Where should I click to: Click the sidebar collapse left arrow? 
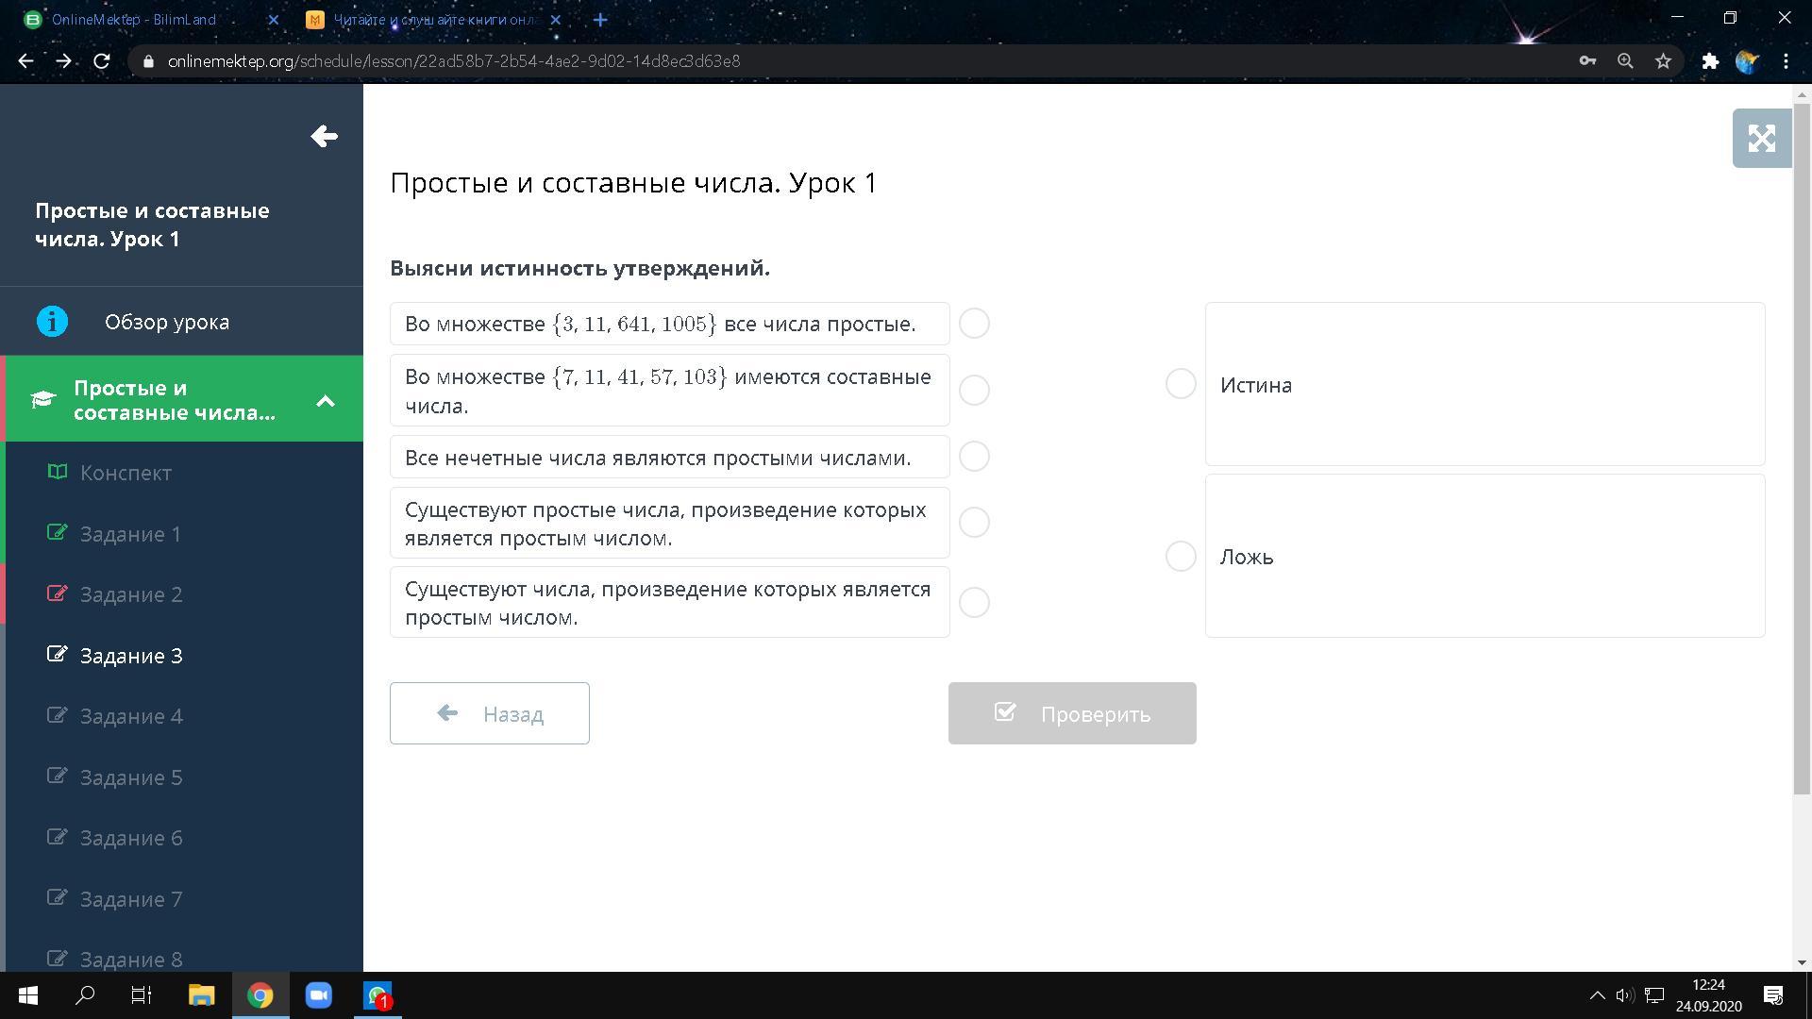click(324, 137)
